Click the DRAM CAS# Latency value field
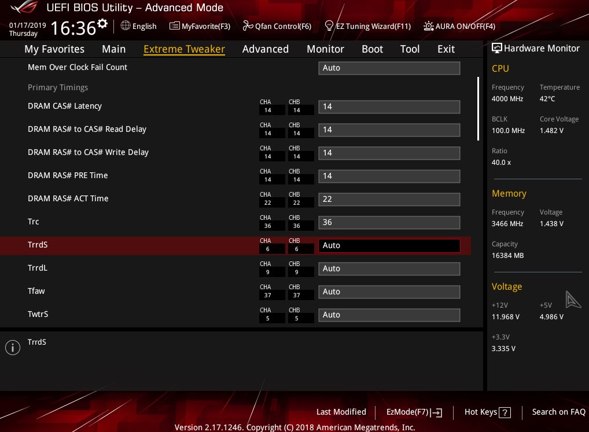The width and height of the screenshot is (589, 432). [389, 107]
